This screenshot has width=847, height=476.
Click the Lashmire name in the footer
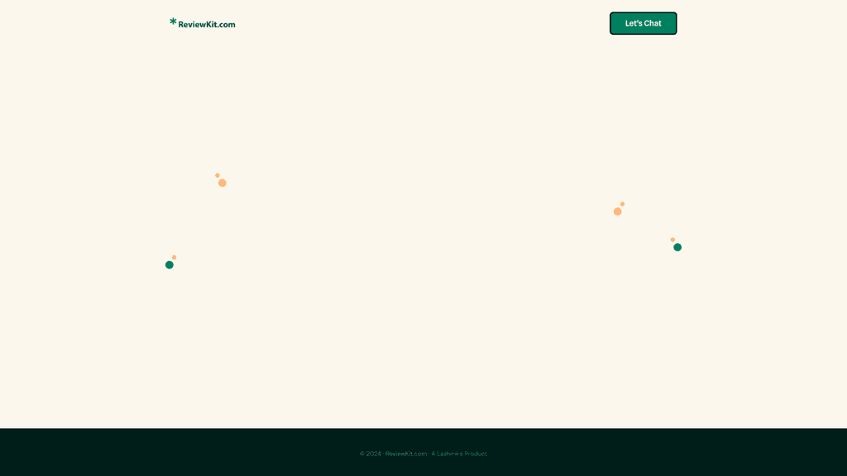449,454
